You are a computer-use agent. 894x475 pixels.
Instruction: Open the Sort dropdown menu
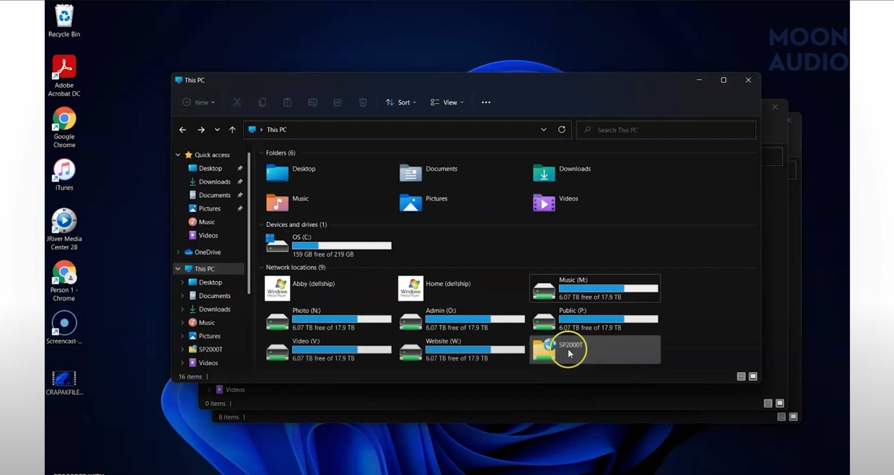click(x=400, y=102)
